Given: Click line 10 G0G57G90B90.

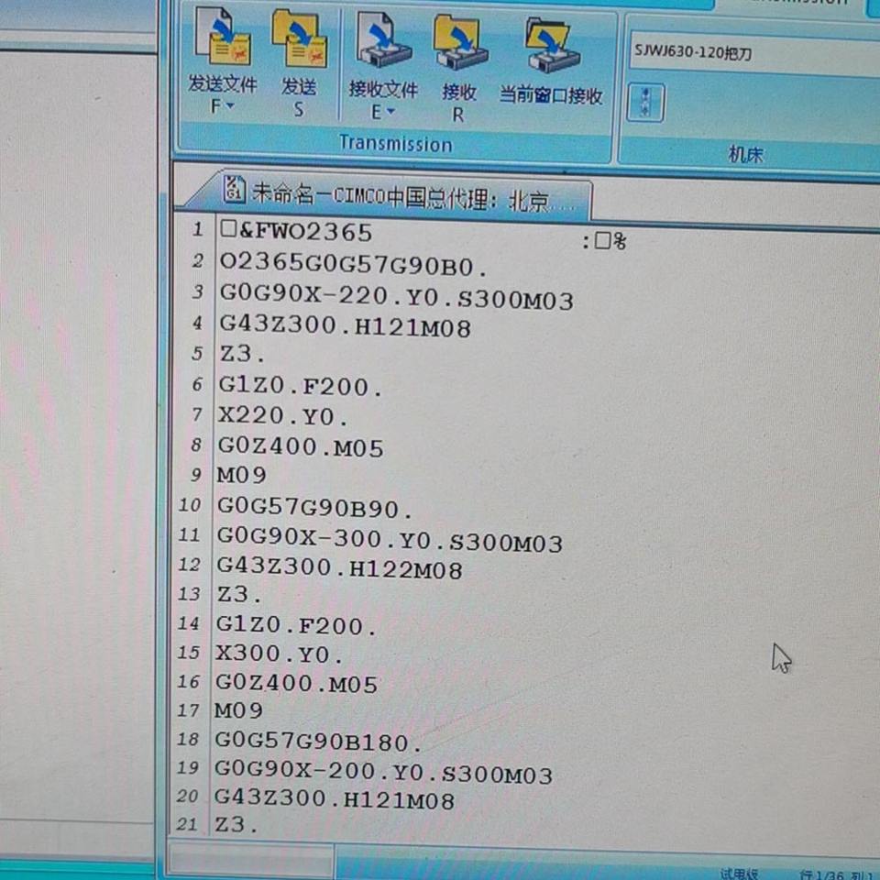Looking at the screenshot, I should (314, 507).
